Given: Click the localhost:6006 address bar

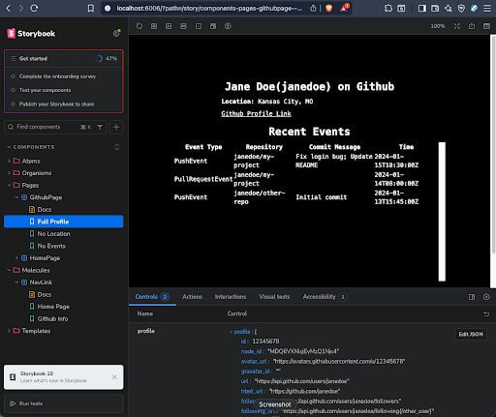Looking at the screenshot, I should (x=209, y=9).
